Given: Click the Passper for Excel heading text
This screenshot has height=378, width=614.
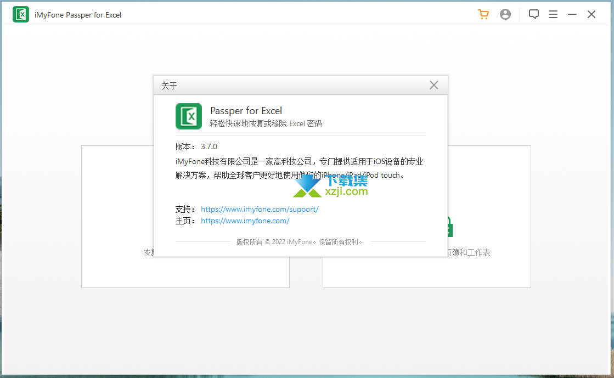Looking at the screenshot, I should [246, 111].
